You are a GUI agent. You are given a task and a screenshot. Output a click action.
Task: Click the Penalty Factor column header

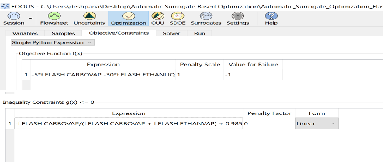click(x=269, y=113)
